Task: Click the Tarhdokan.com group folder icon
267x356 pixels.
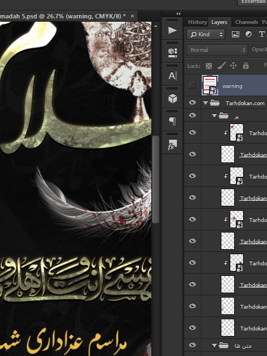Action: (215, 103)
